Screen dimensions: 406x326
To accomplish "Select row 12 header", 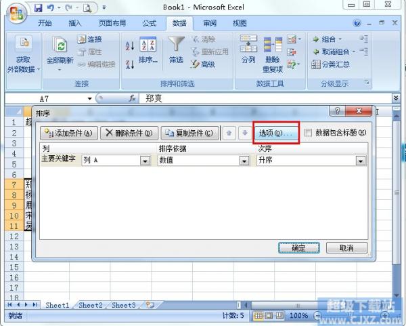I will 14,237.
